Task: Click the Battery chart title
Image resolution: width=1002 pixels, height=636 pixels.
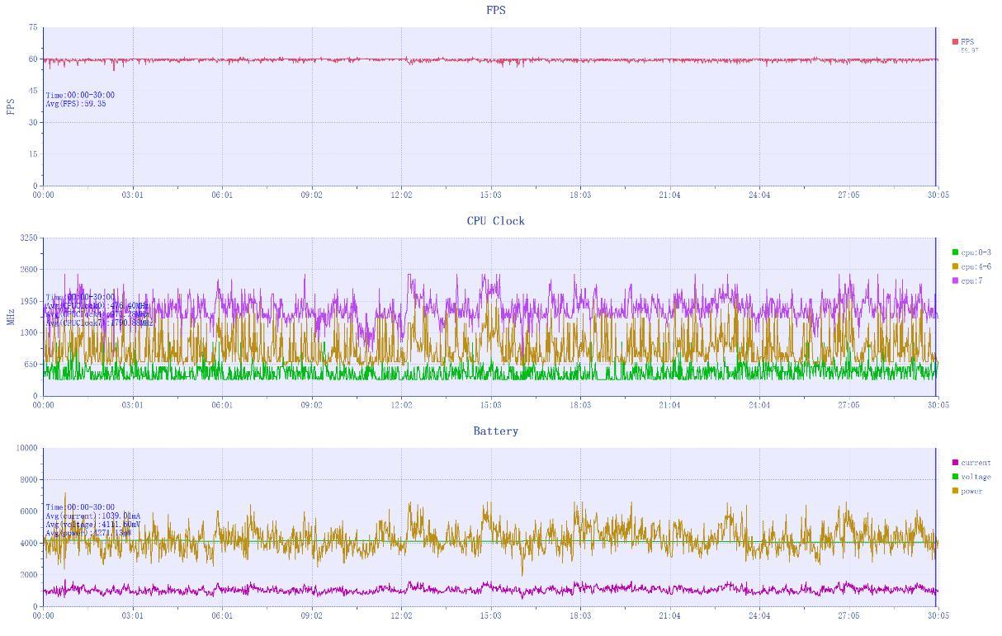Action: [x=496, y=431]
